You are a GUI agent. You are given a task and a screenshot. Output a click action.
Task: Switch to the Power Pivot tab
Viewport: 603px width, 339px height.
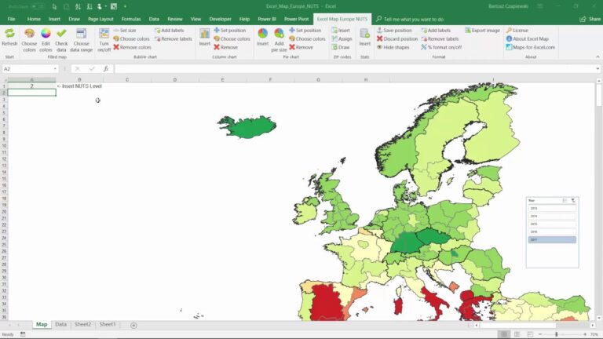296,19
